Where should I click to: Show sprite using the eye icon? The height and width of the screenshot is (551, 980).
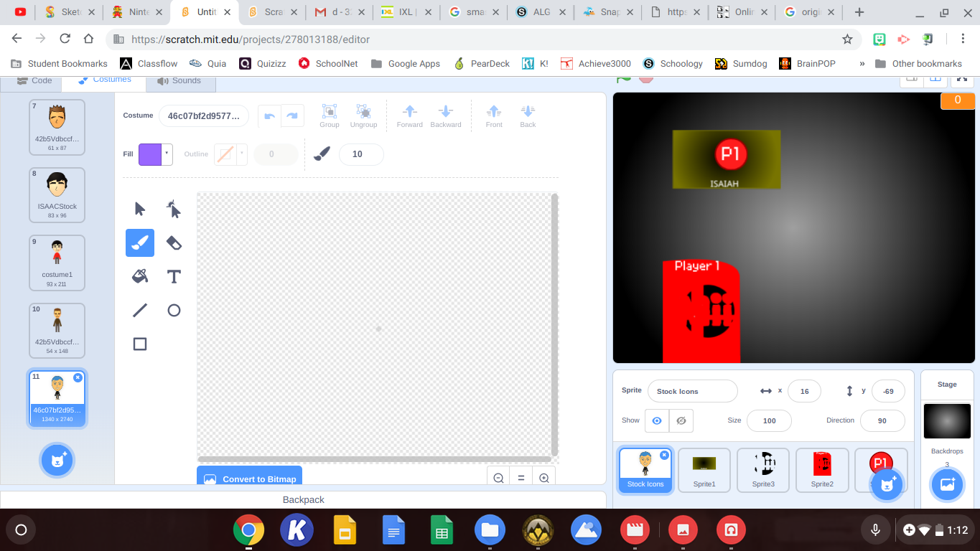656,420
